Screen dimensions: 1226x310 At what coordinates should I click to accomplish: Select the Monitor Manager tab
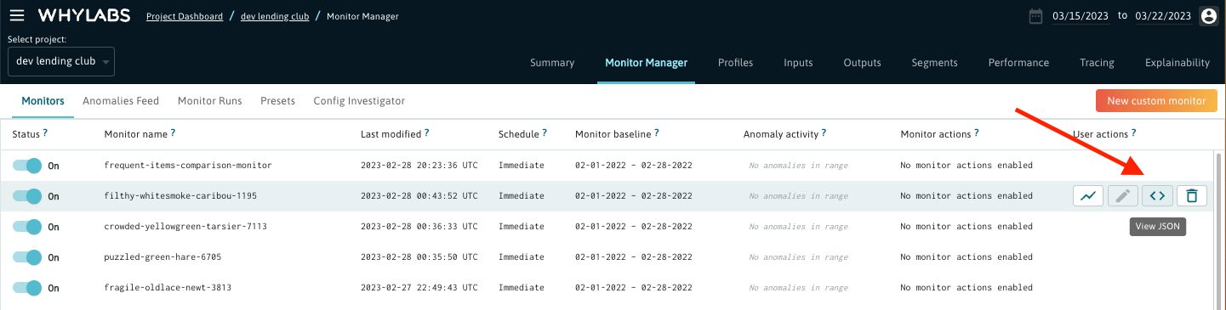tap(646, 63)
